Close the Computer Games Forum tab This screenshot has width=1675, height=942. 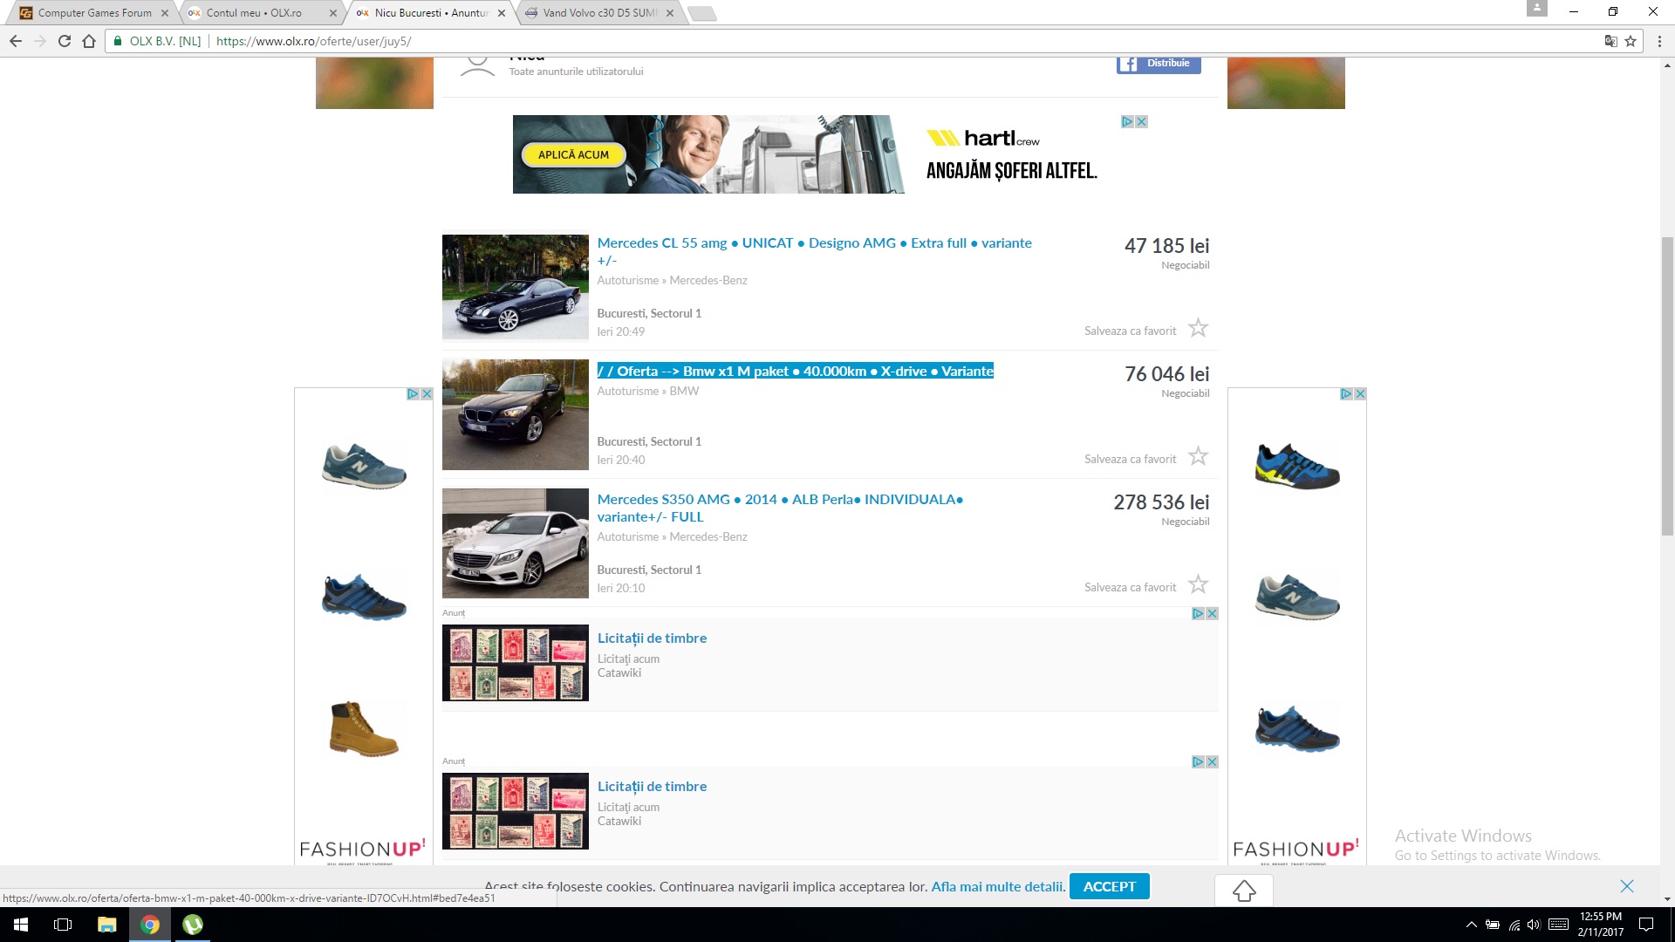click(164, 13)
